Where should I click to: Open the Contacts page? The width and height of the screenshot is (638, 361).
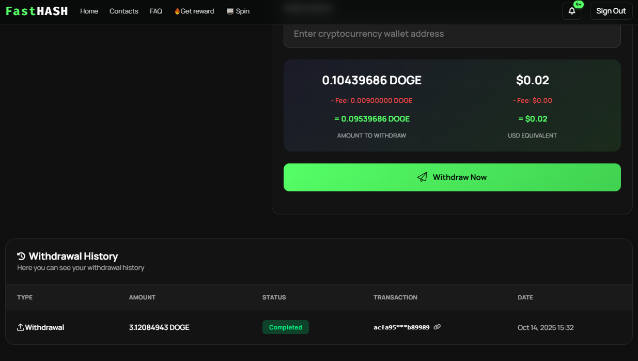pyautogui.click(x=123, y=11)
